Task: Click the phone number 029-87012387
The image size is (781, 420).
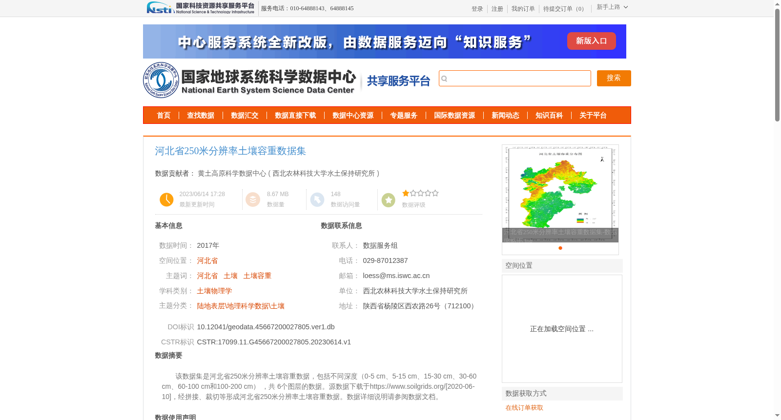Action: [x=385, y=261]
